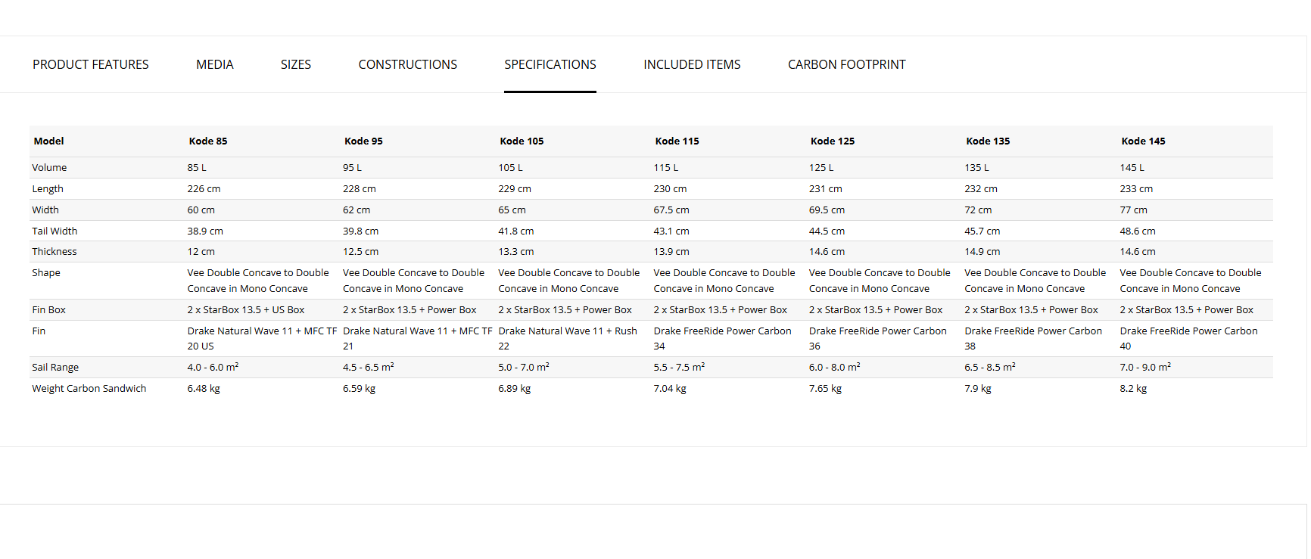Click the Volume row label
Screen dimensions: 1311x559
(x=49, y=167)
